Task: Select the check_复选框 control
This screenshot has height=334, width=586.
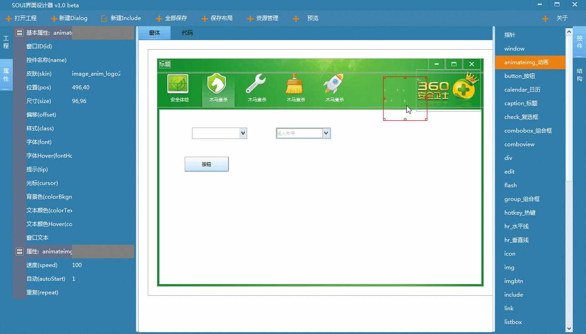Action: (530, 117)
